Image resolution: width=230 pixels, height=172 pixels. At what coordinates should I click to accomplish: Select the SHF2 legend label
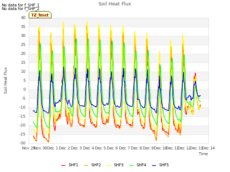[96, 165]
